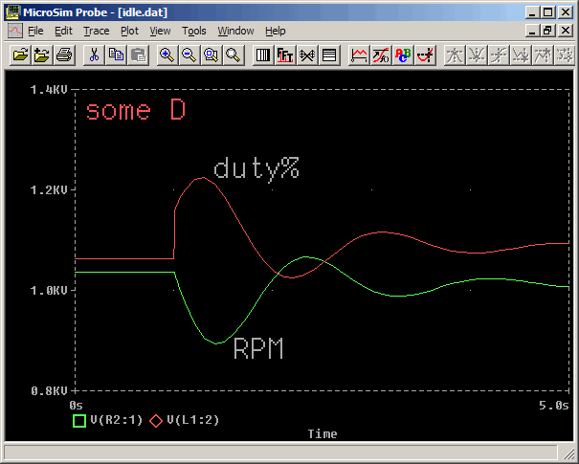Click the Add Trace toolbar icon
The image size is (579, 464).
359,55
